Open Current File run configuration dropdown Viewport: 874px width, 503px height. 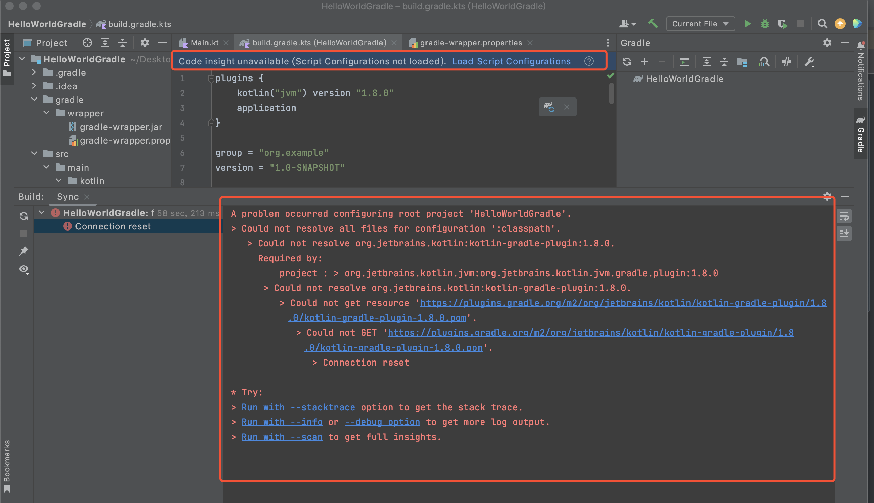coord(700,24)
